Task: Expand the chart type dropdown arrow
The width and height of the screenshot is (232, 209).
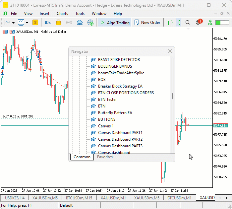Action: [14, 23]
